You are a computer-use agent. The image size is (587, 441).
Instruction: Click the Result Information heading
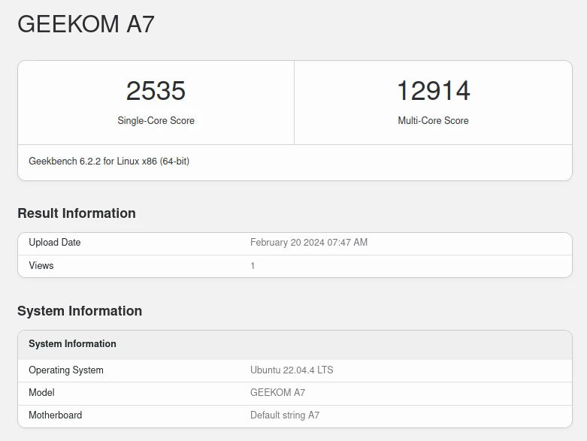tap(77, 213)
